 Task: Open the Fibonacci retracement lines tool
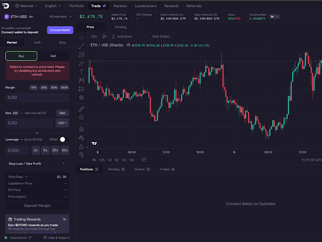pos(81,54)
